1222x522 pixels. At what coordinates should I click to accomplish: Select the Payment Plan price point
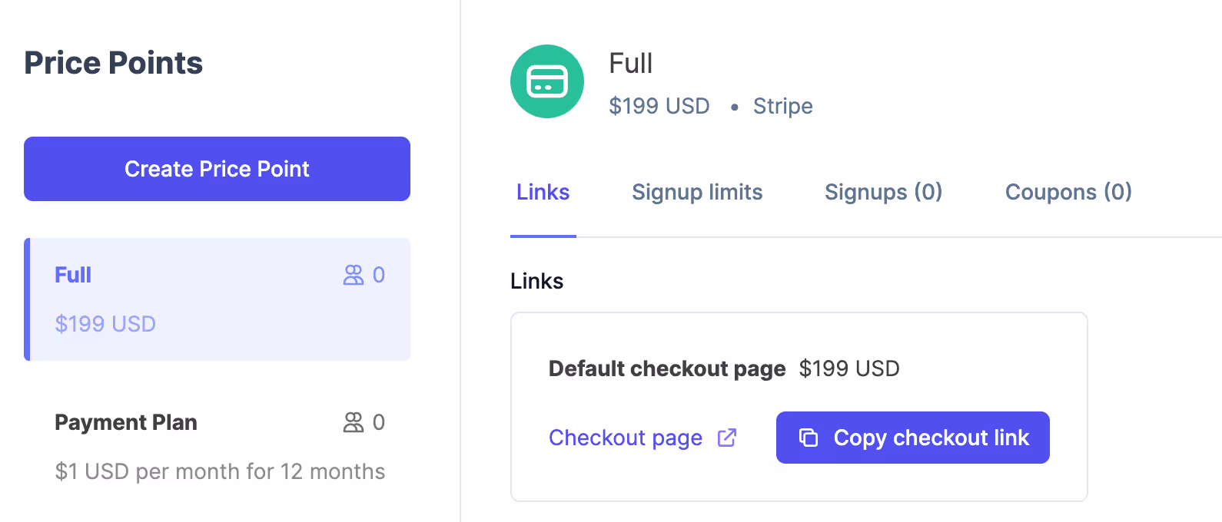[217, 445]
